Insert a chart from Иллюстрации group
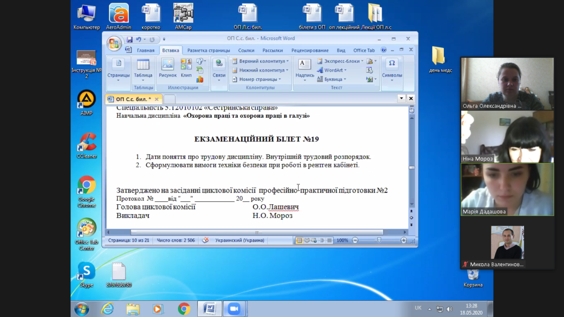Screen dimensions: 564x317 pyautogui.click(x=200, y=79)
